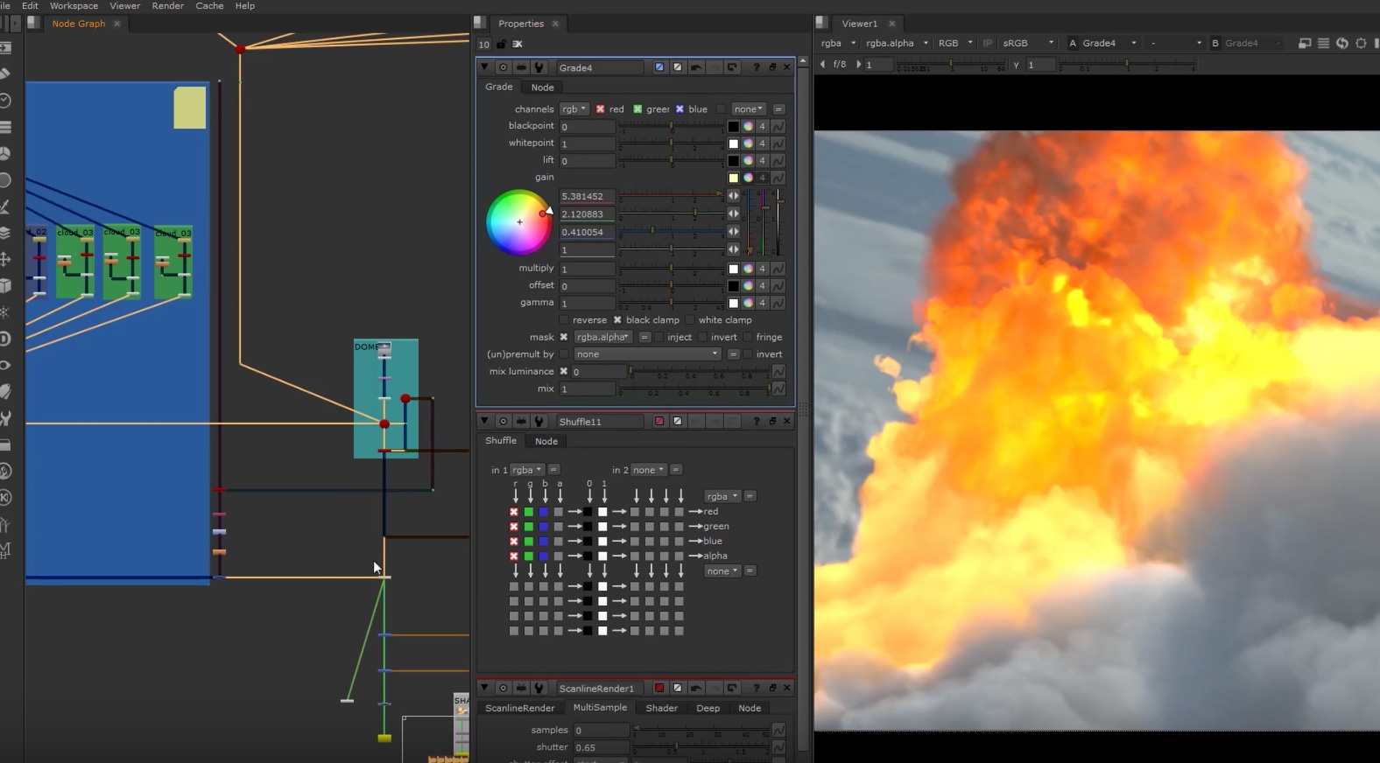Enable the fringe checkbox
1380x763 pixels.
pos(747,337)
